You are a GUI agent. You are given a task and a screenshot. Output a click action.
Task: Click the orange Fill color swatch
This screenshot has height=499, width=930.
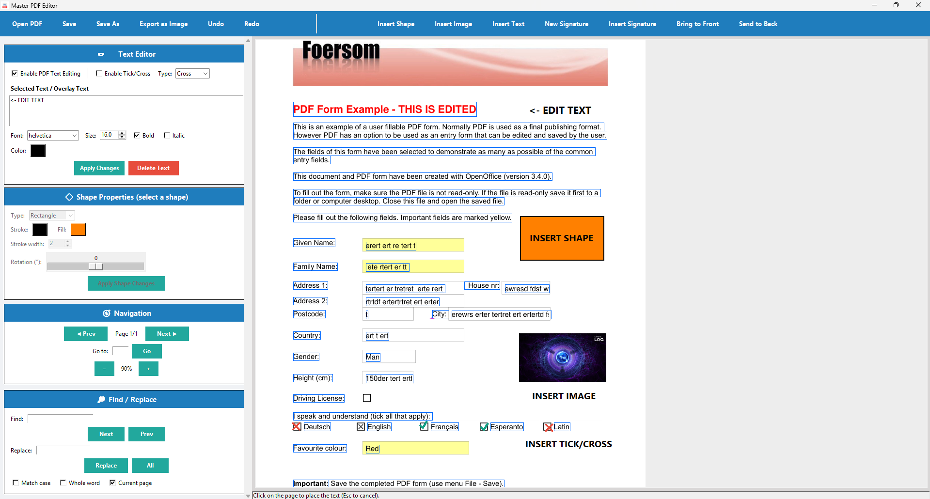coord(78,229)
